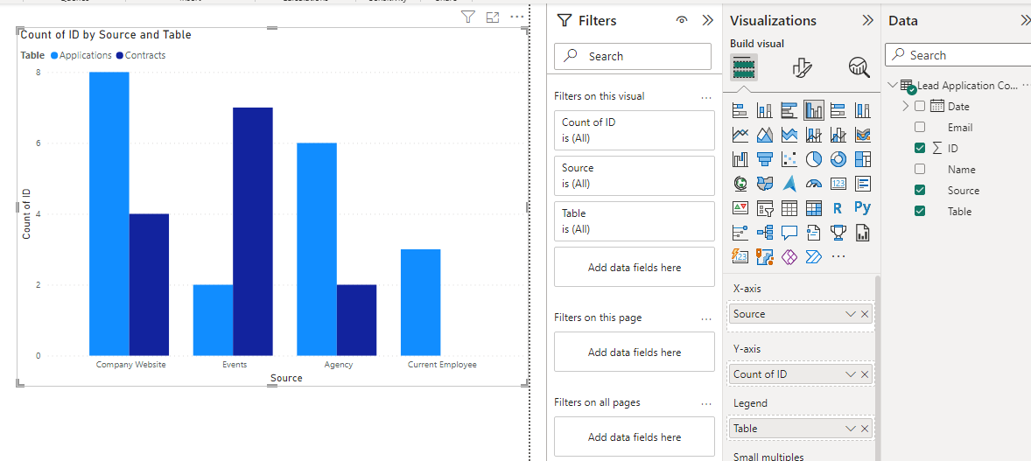Check the Date field checkbox
This screenshot has width=1031, height=461.
click(x=920, y=106)
